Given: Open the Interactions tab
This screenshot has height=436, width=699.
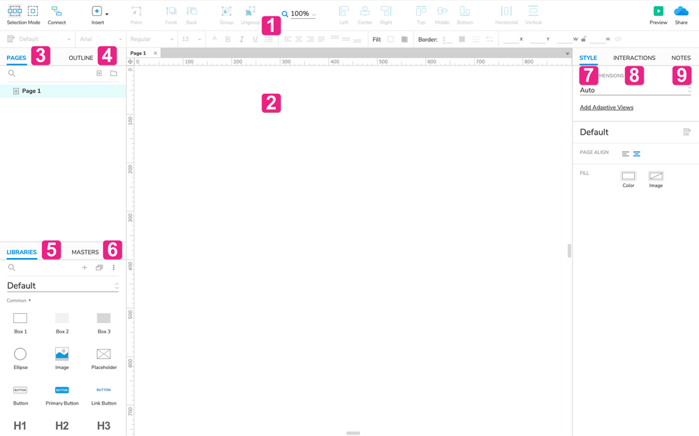Looking at the screenshot, I should [634, 58].
